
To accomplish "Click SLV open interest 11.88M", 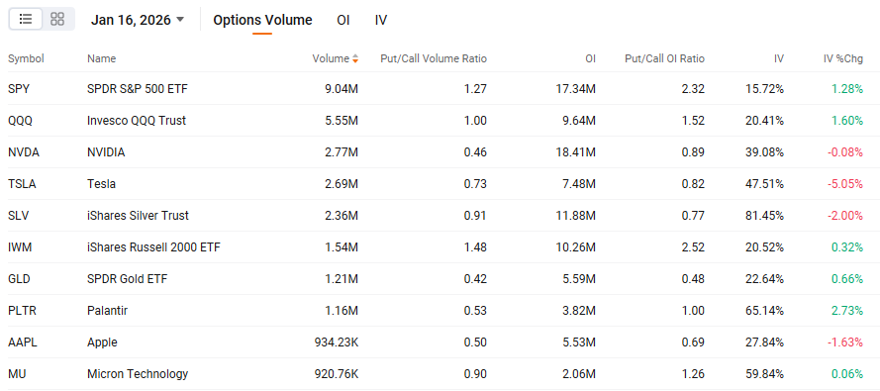I will [x=577, y=216].
